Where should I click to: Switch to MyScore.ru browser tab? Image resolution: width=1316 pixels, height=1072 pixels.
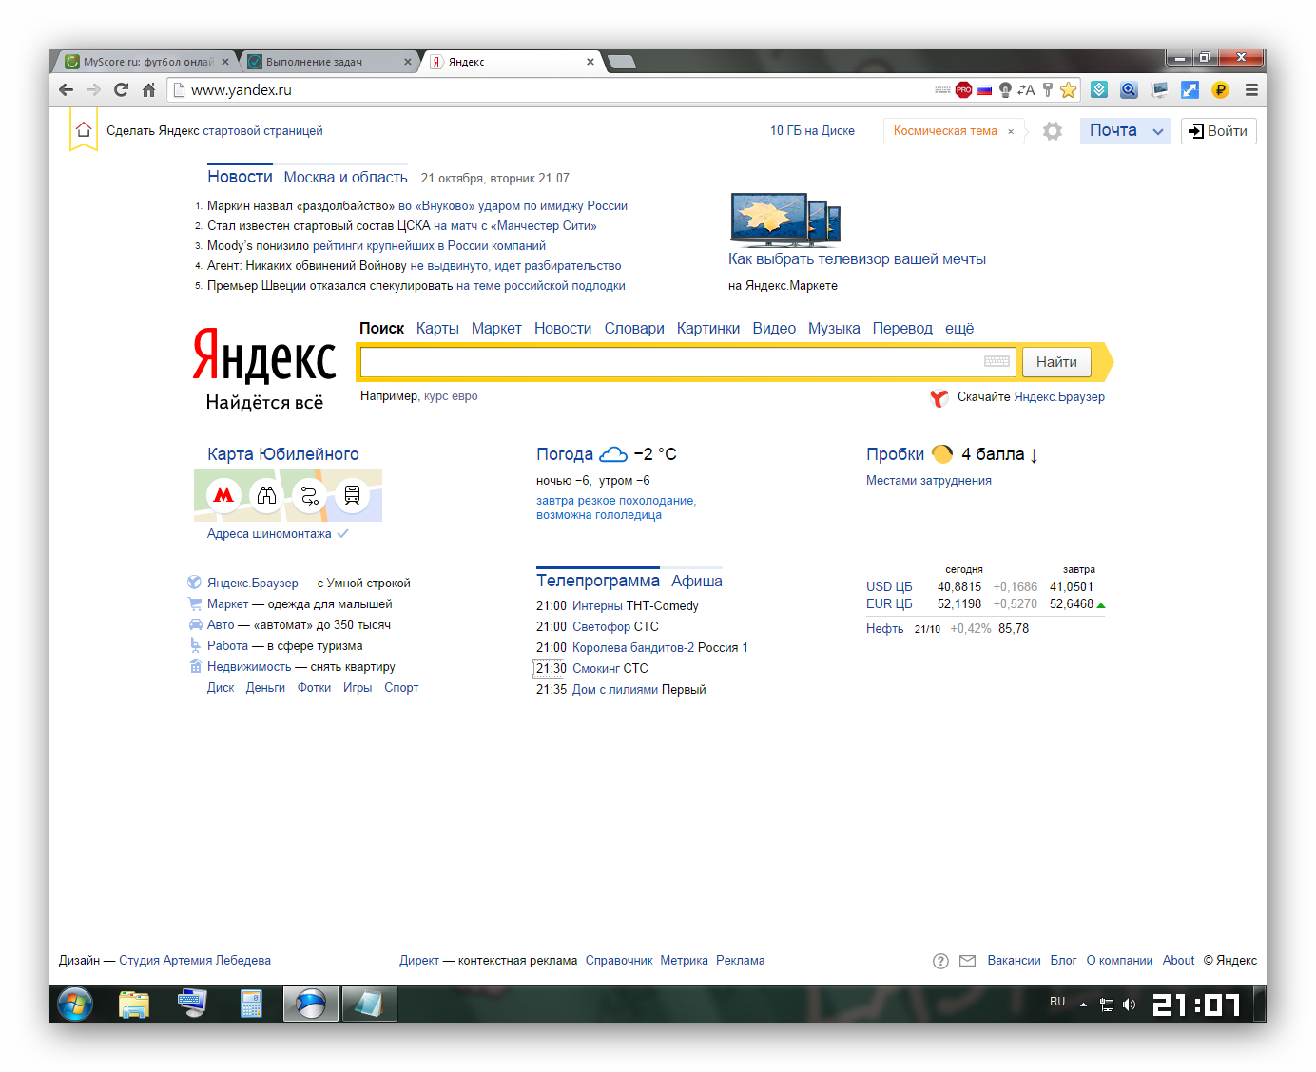(x=147, y=62)
